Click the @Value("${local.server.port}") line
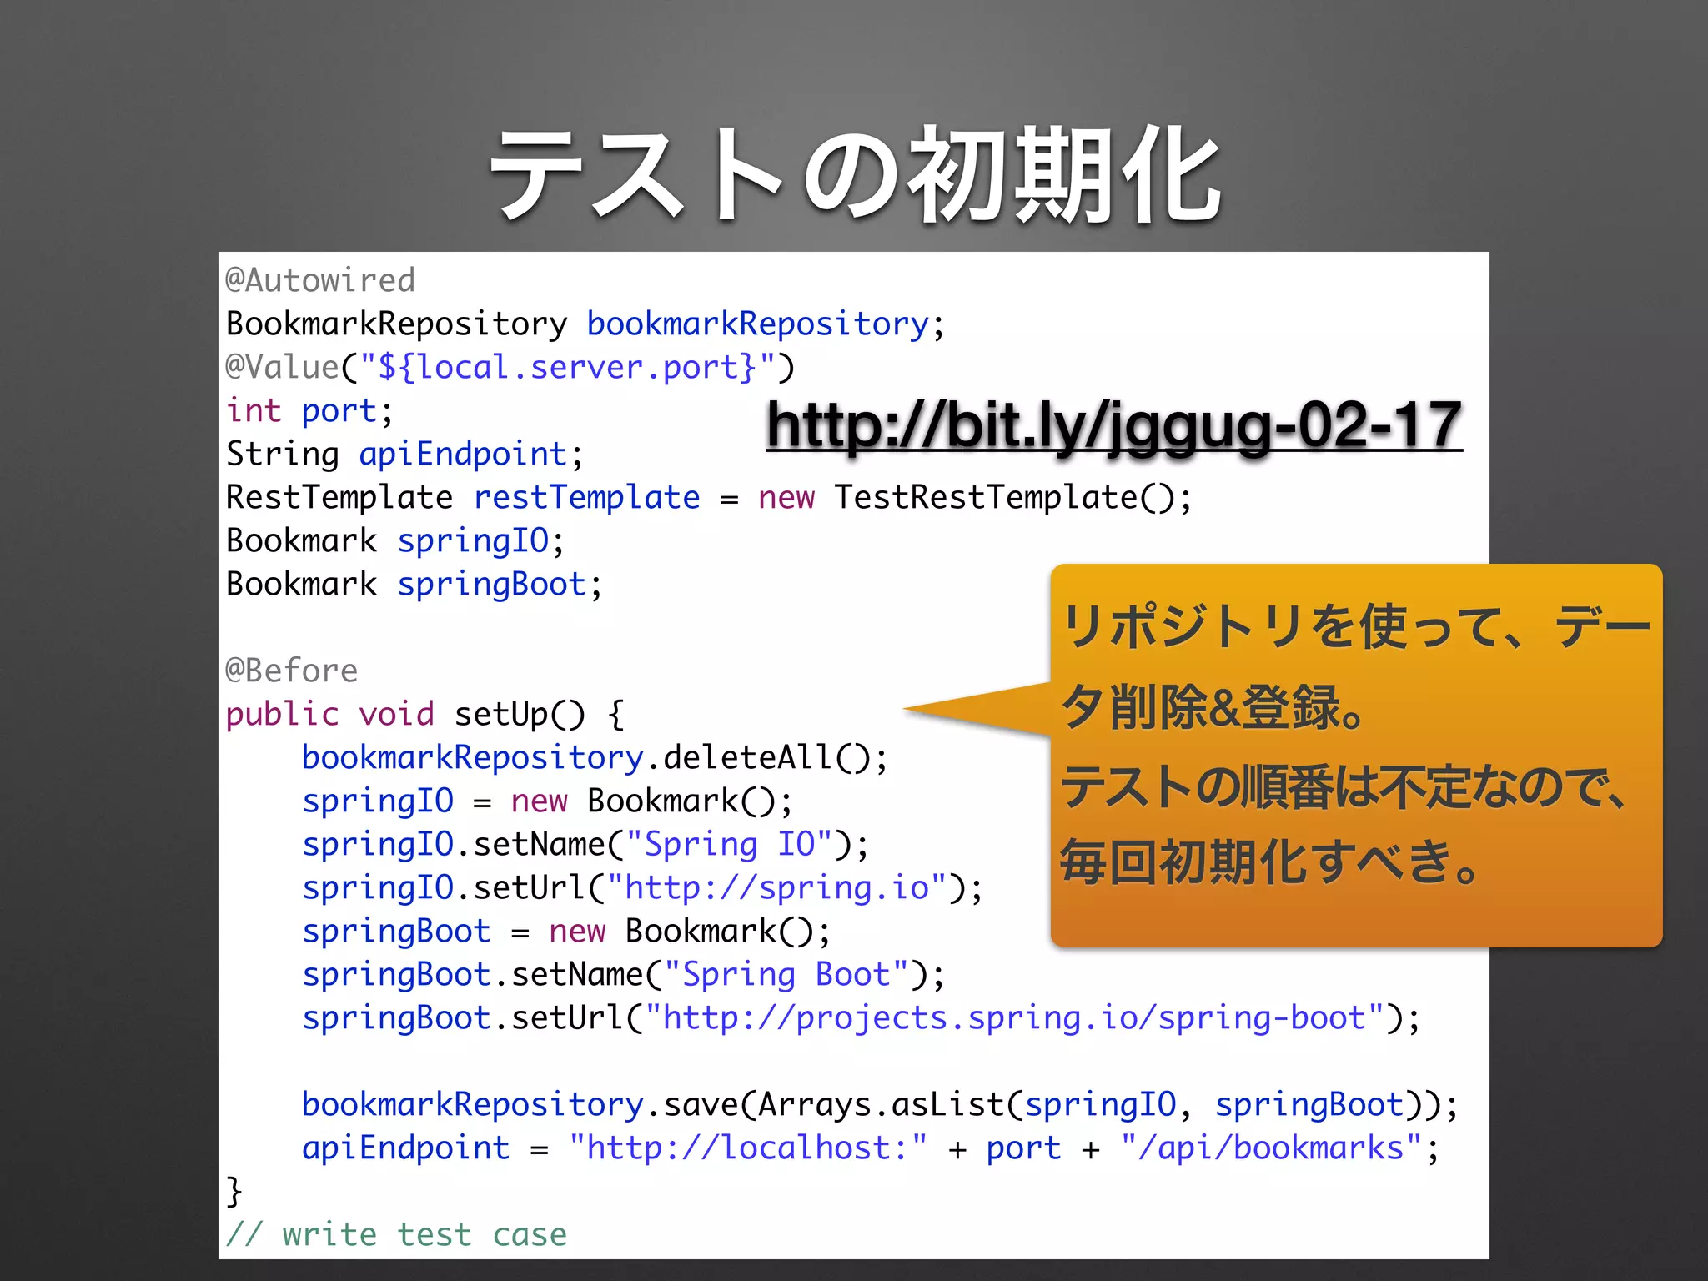Image resolution: width=1708 pixels, height=1281 pixels. click(510, 368)
